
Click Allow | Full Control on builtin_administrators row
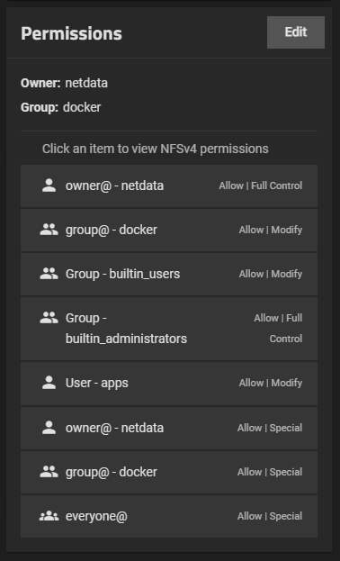pos(278,328)
